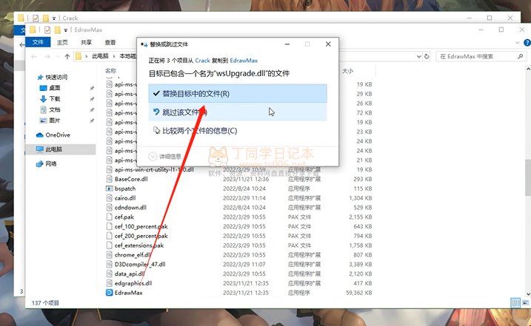Select the cdndown.dll file
The image size is (531, 326).
coord(130,207)
